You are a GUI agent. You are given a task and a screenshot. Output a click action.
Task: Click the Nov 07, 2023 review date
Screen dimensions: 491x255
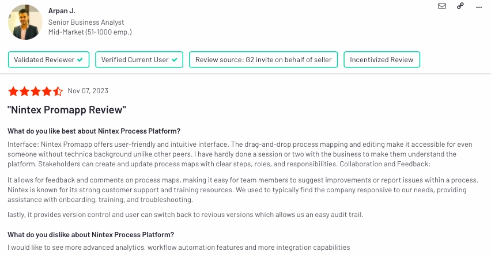[88, 91]
